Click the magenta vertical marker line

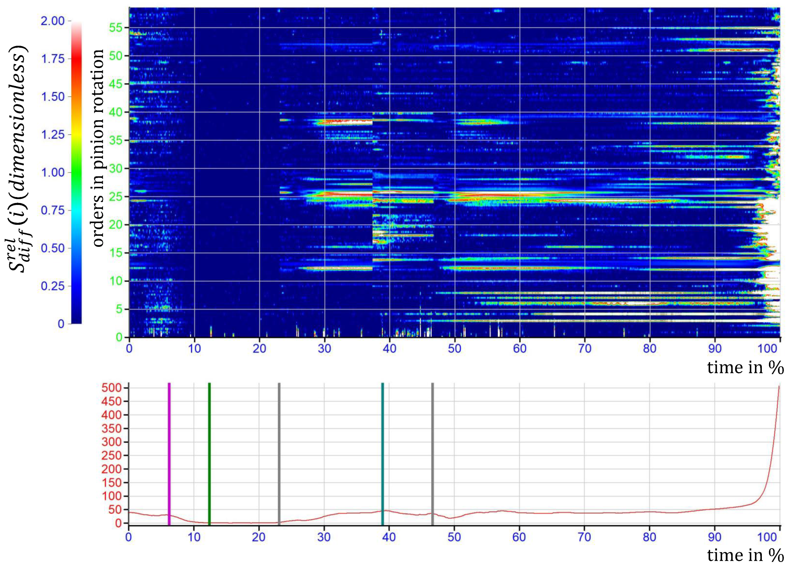click(169, 454)
